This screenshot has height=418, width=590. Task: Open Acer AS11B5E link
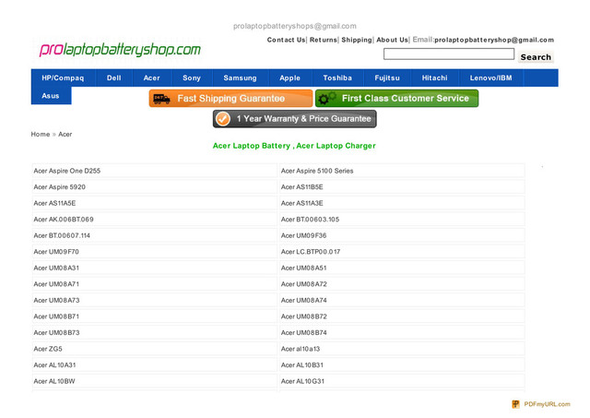(301, 187)
